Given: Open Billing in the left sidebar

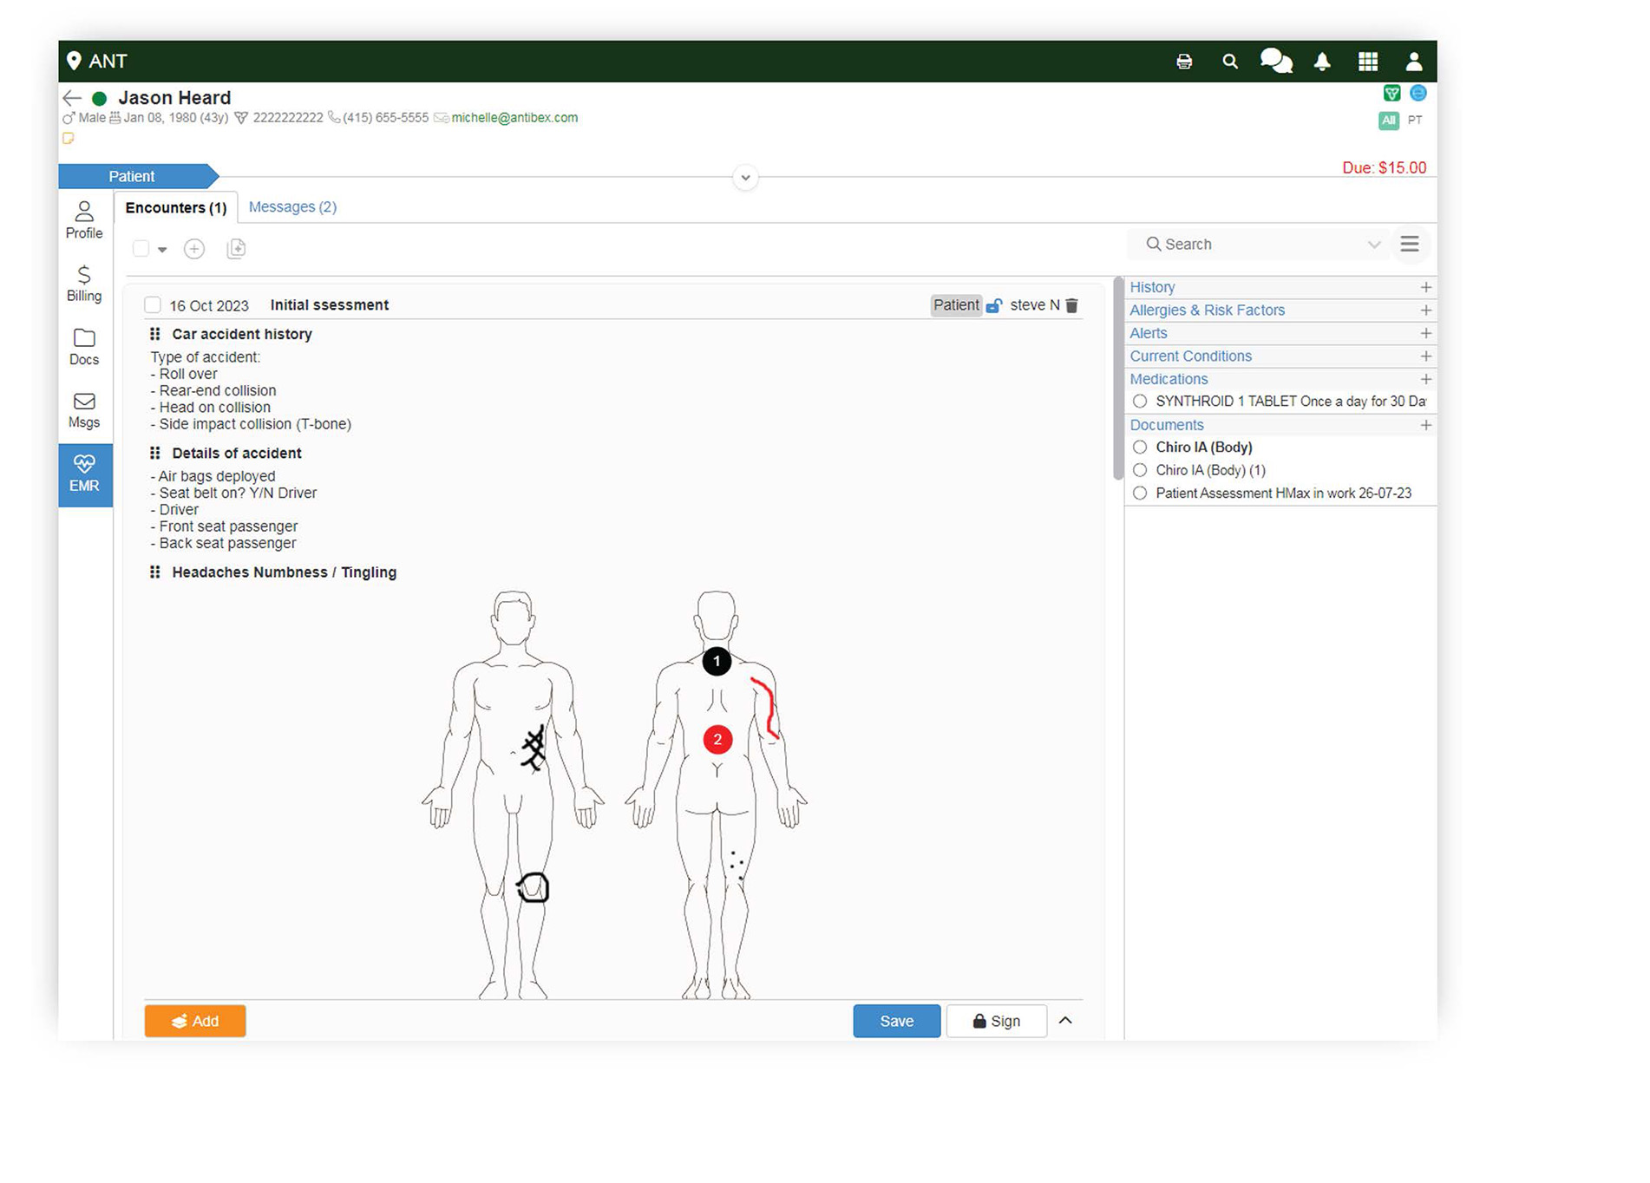Looking at the screenshot, I should 84,284.
